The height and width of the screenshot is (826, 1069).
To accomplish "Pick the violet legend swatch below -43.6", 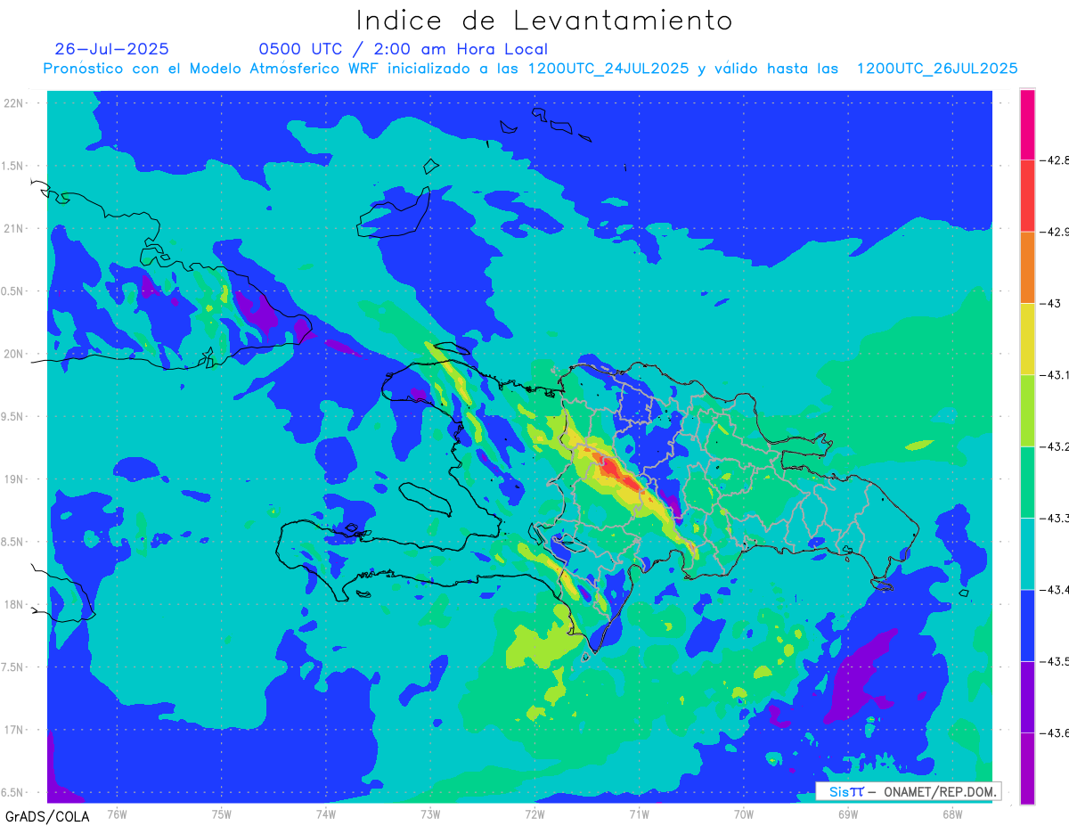I will (x=1027, y=768).
